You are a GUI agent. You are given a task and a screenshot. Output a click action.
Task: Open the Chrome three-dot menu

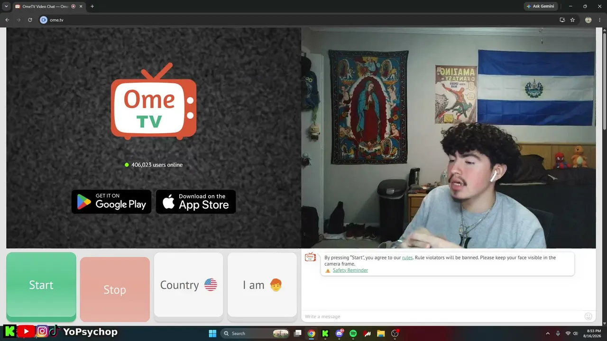pyautogui.click(x=600, y=20)
